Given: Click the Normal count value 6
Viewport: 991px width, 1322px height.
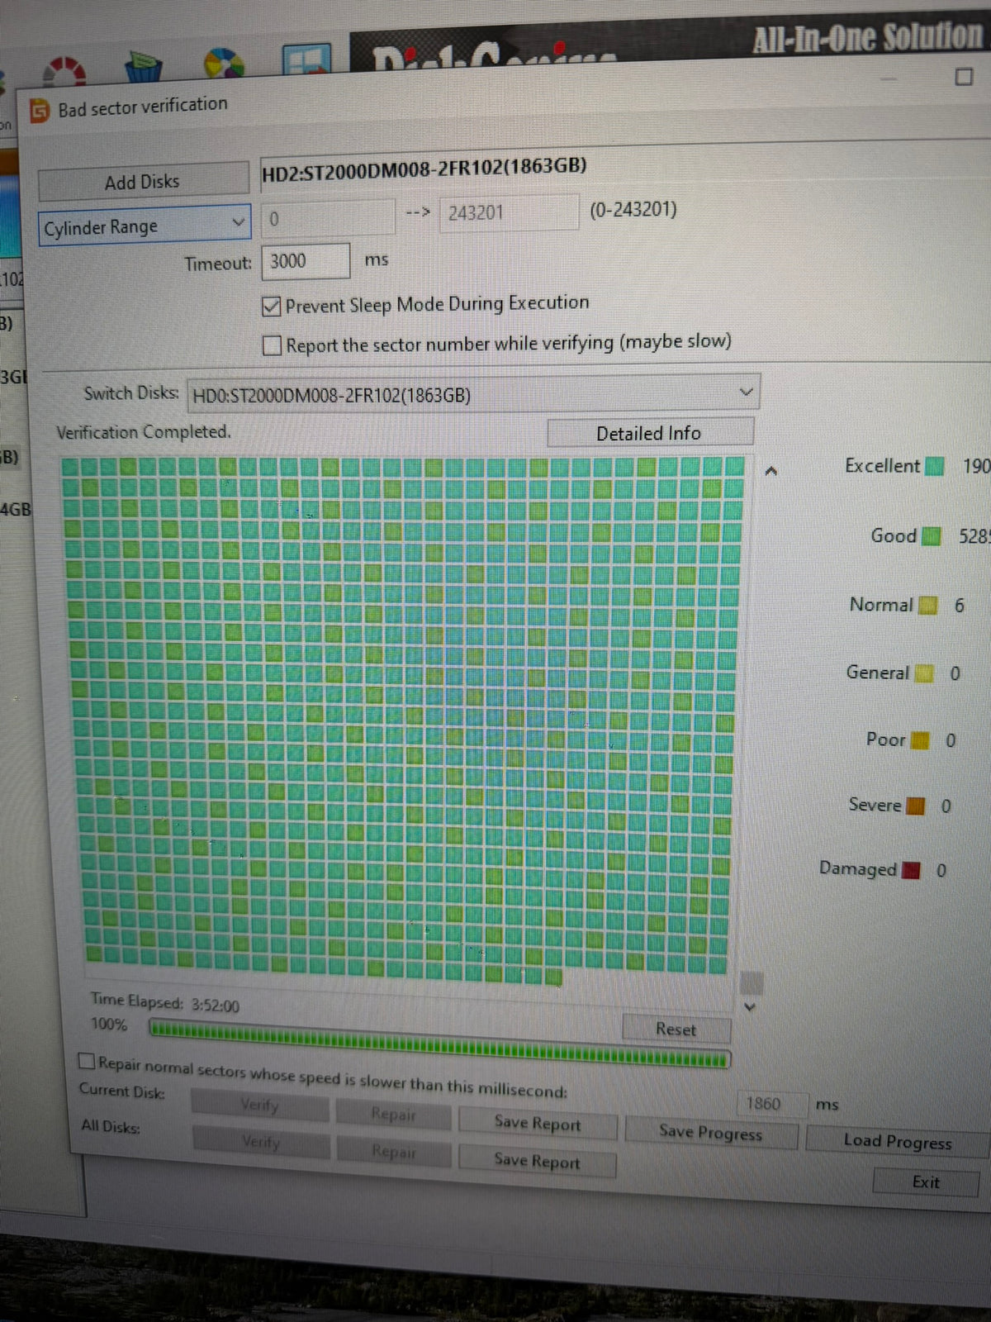Looking at the screenshot, I should click(x=960, y=606).
